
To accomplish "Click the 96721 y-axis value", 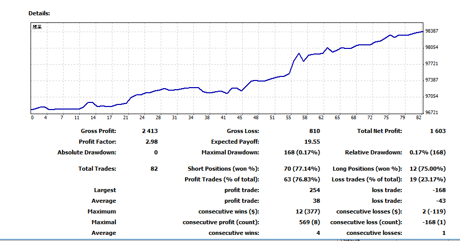I will pos(432,113).
